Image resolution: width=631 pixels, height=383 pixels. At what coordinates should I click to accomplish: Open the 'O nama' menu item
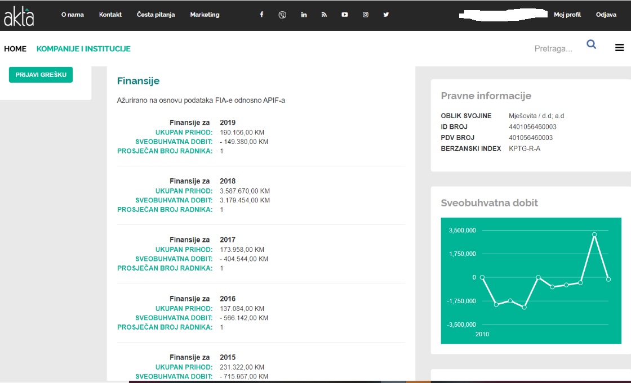(73, 15)
